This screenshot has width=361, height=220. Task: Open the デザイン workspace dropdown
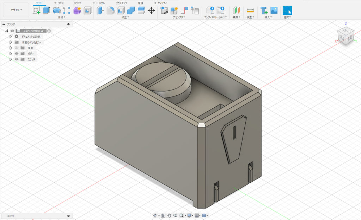click(x=16, y=10)
